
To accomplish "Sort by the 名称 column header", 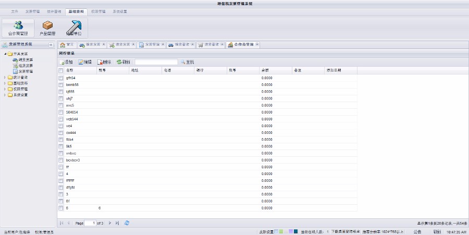I will coord(80,70).
